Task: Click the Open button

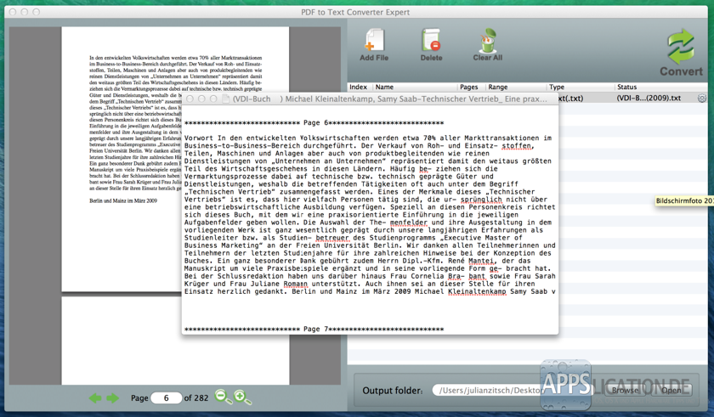Action: point(671,390)
